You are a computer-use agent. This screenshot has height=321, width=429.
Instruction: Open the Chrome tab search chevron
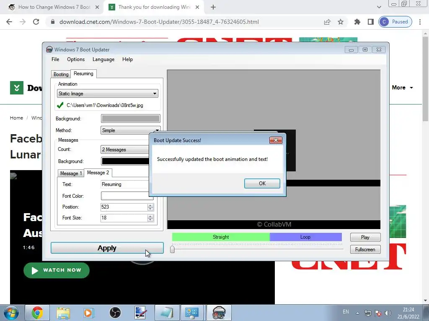[x=379, y=7]
